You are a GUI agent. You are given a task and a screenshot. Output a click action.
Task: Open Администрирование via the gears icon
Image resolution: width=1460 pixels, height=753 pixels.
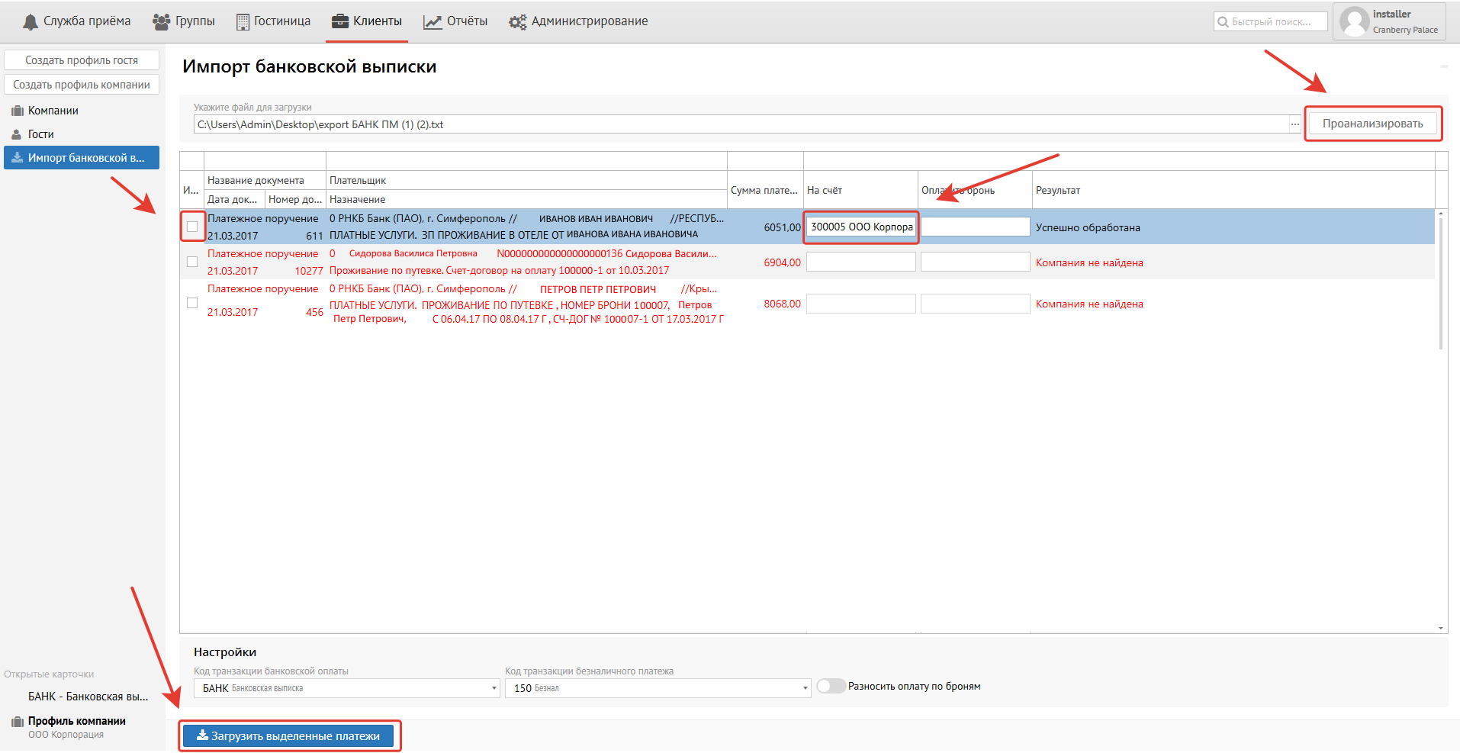[517, 22]
